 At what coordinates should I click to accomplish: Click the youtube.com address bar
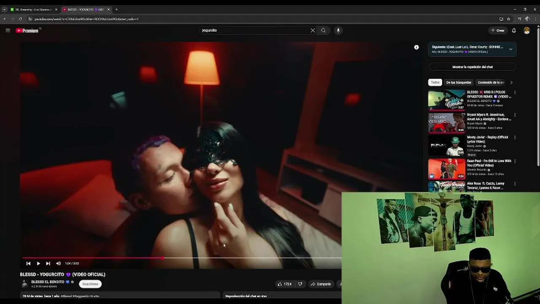tap(262, 19)
